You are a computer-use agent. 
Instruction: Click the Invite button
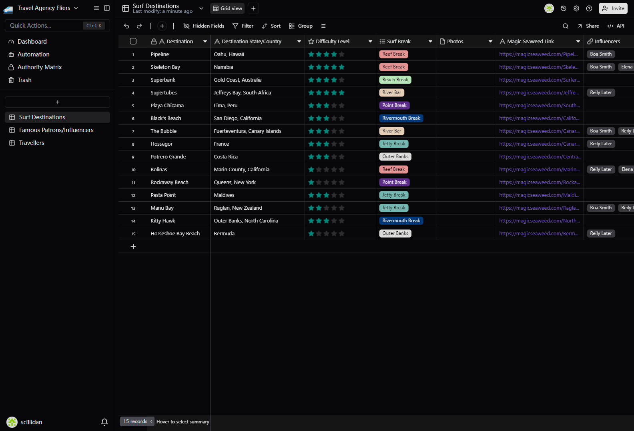click(613, 8)
